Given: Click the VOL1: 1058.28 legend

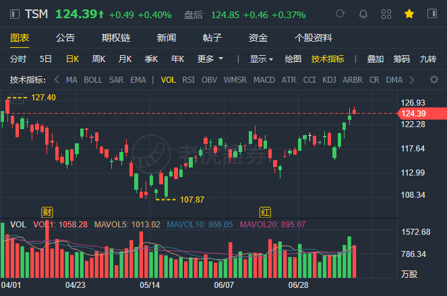Looking at the screenshot, I should pyautogui.click(x=61, y=225).
